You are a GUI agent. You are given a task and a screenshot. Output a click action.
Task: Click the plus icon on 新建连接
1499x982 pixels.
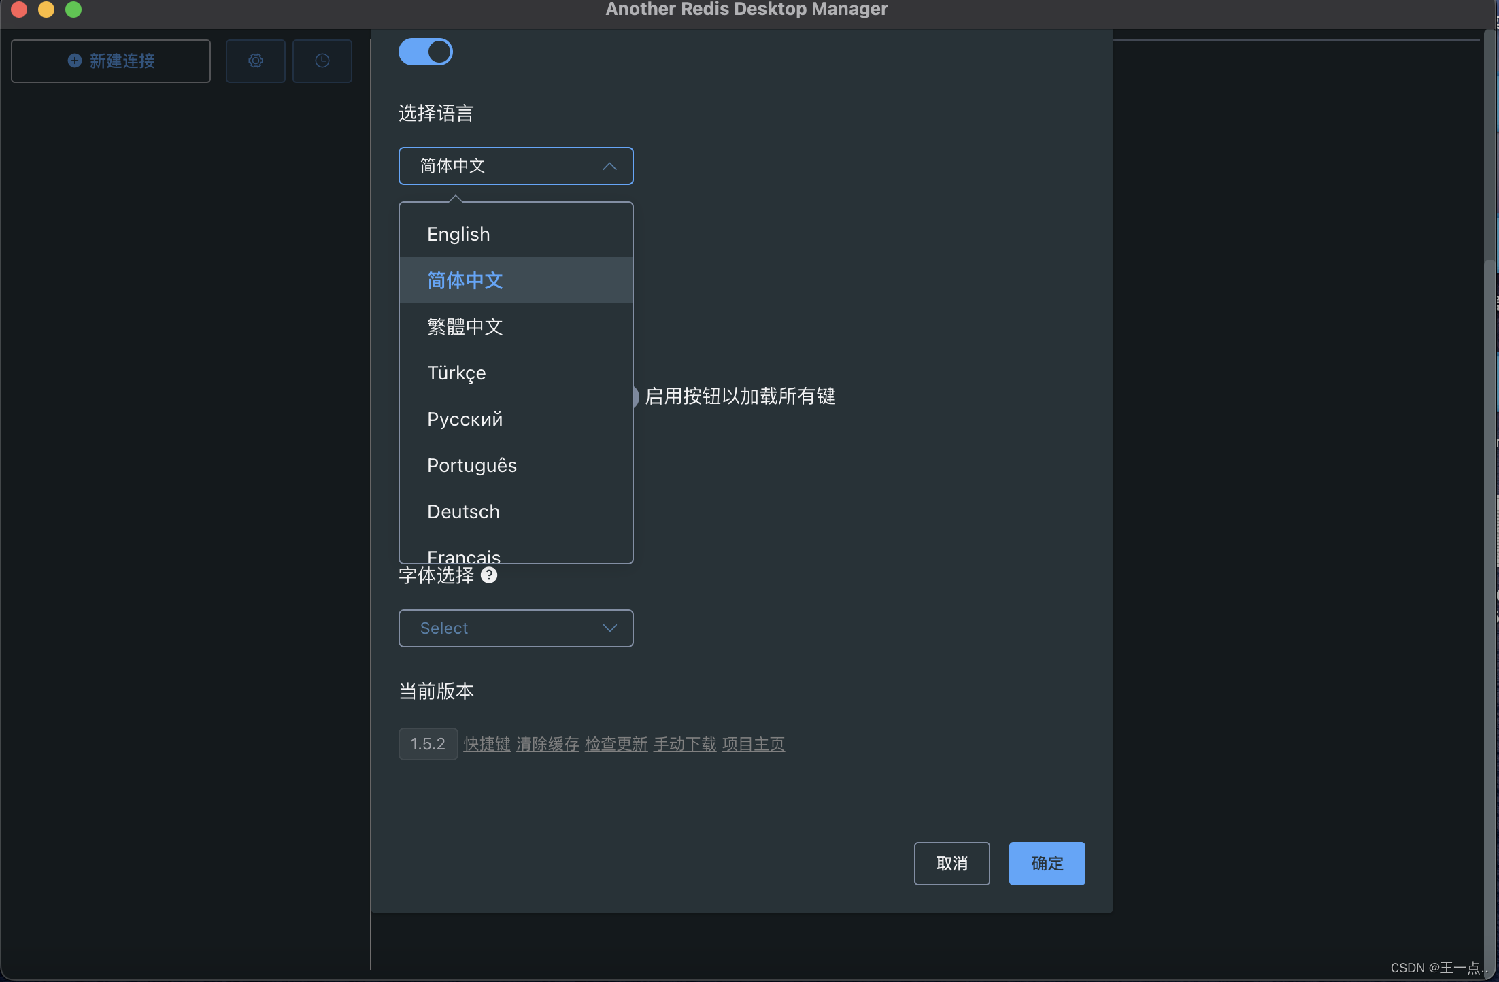75,61
